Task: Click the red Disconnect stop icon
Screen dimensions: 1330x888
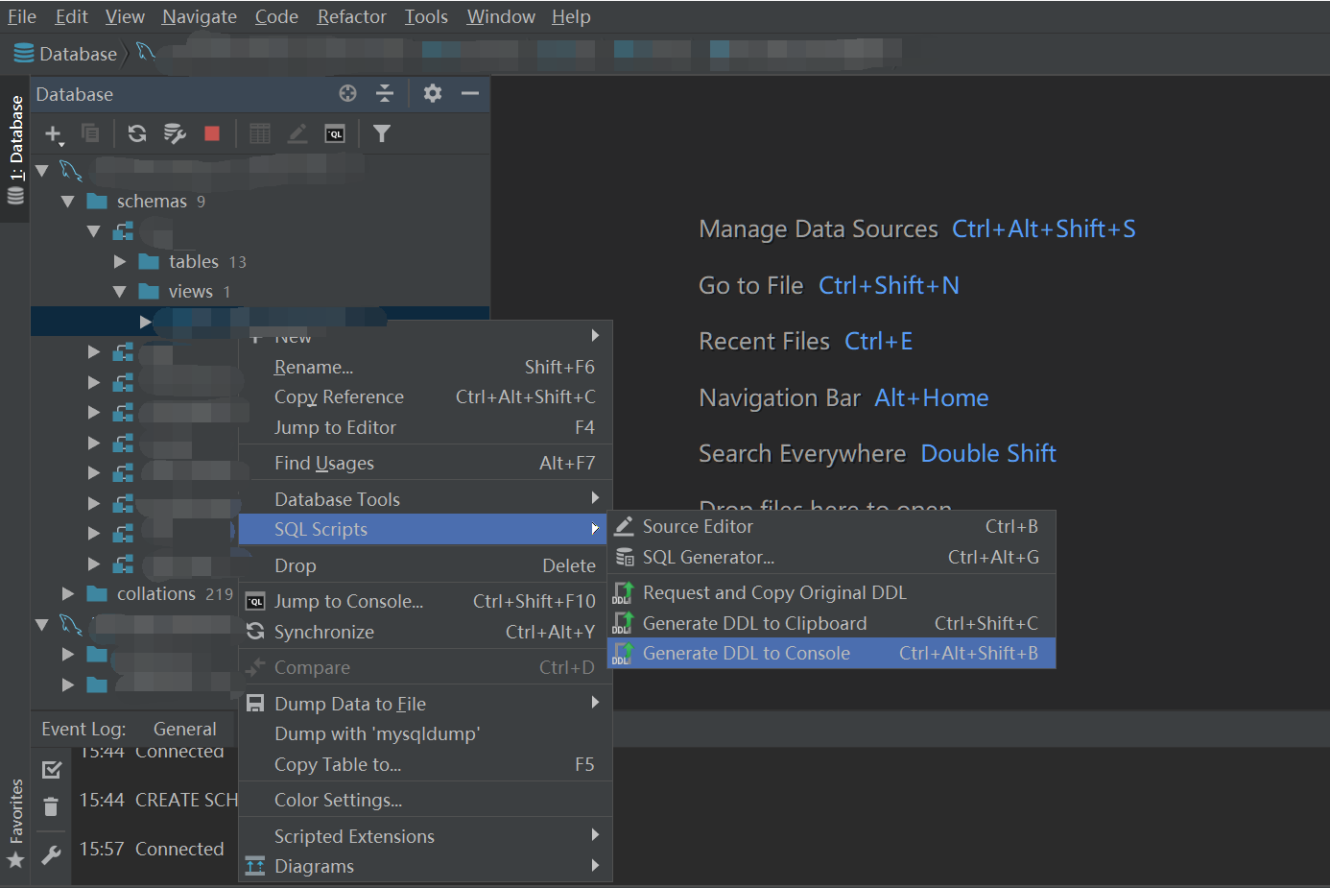Action: coord(212,133)
